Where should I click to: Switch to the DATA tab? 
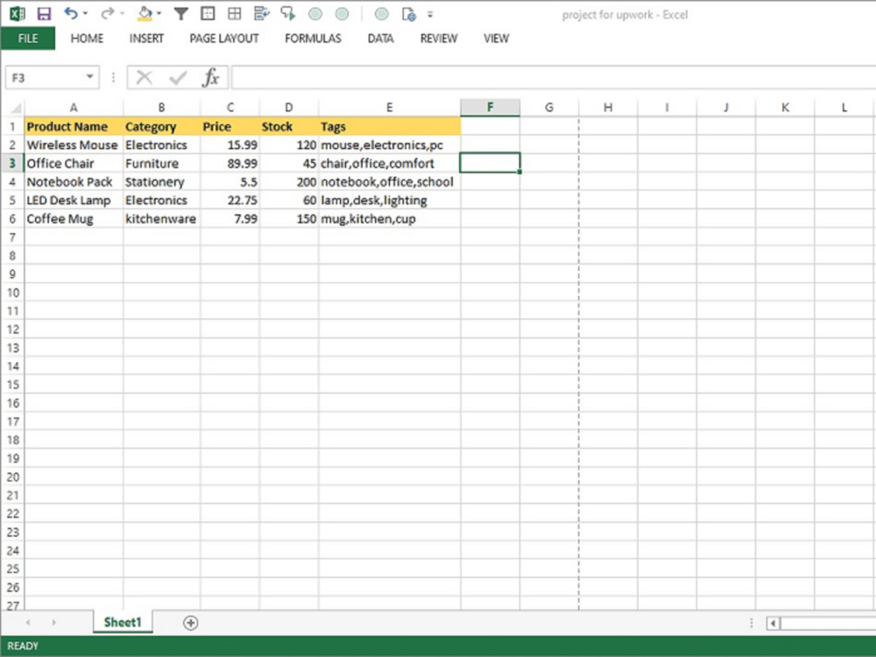(x=380, y=39)
